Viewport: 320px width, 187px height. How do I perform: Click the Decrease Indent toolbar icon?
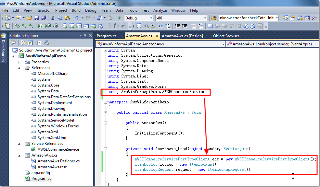point(177,26)
